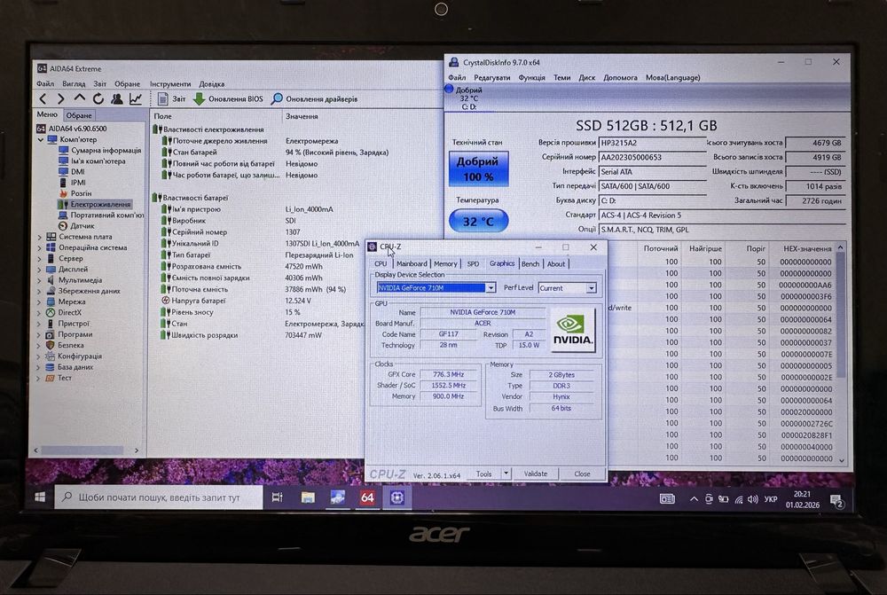Switch to the Mainboard tab in CPU-Z
The width and height of the screenshot is (887, 595).
[x=412, y=264]
